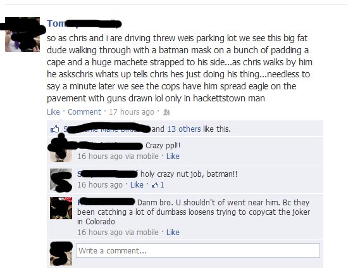Open the 'holy crazy nut job' commenter's avatar
This screenshot has height=275, width=353.
point(61,180)
